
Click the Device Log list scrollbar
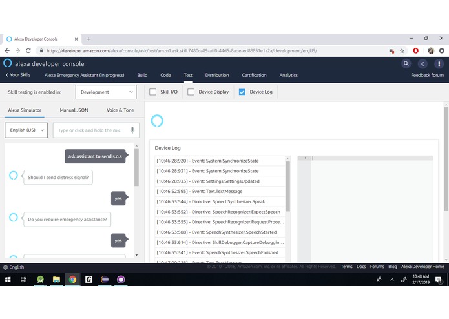pos(287,187)
